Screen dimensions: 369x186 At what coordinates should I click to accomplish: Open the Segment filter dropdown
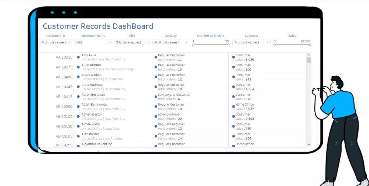point(251,42)
